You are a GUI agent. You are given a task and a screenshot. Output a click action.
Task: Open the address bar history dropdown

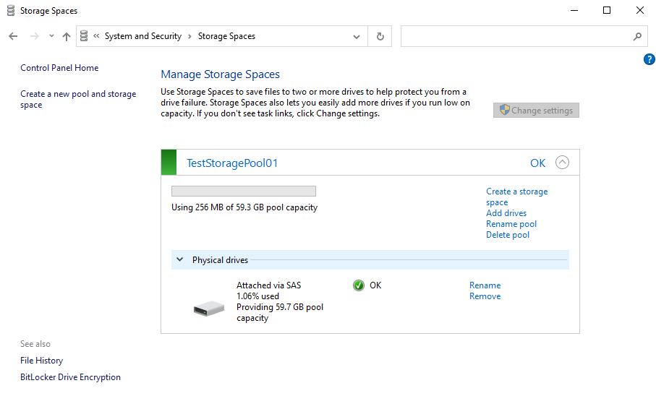click(357, 36)
